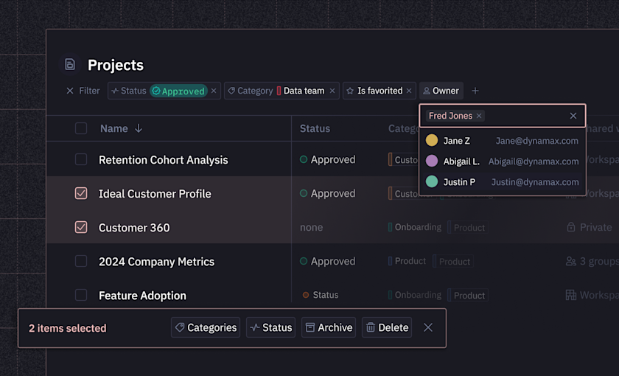Select Jane Z from the owner list
Viewport: 619px width, 376px height.
pyautogui.click(x=456, y=141)
